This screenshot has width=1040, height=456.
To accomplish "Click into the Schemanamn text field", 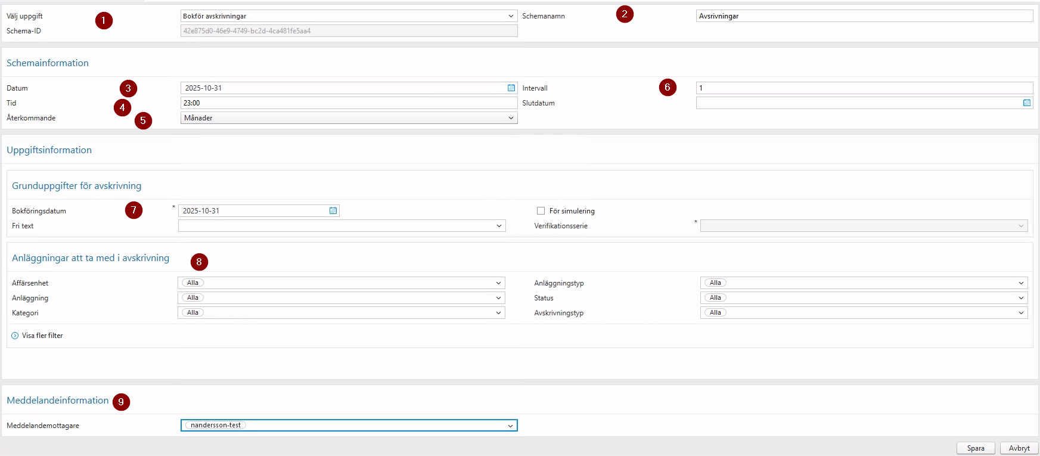I will pyautogui.click(x=864, y=16).
